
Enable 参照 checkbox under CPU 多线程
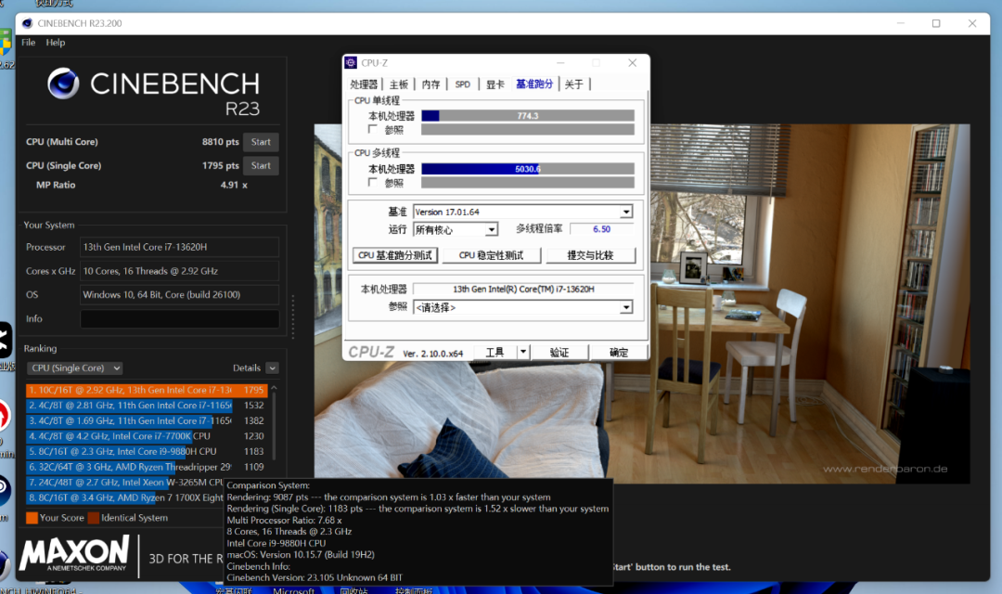373,182
